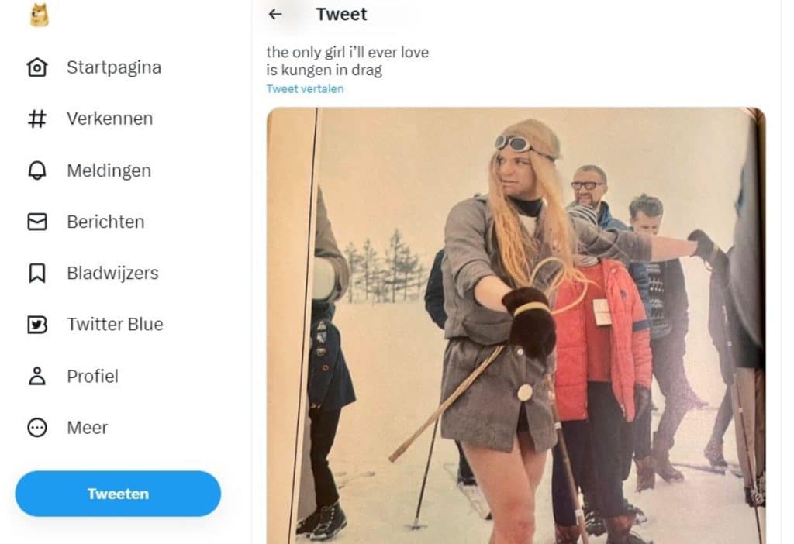Open the Meldingen text label
794x544 pixels.
coord(109,170)
